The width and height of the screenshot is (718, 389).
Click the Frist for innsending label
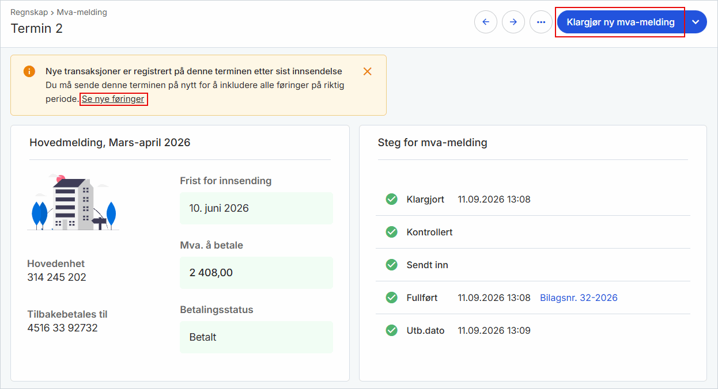[x=226, y=181]
